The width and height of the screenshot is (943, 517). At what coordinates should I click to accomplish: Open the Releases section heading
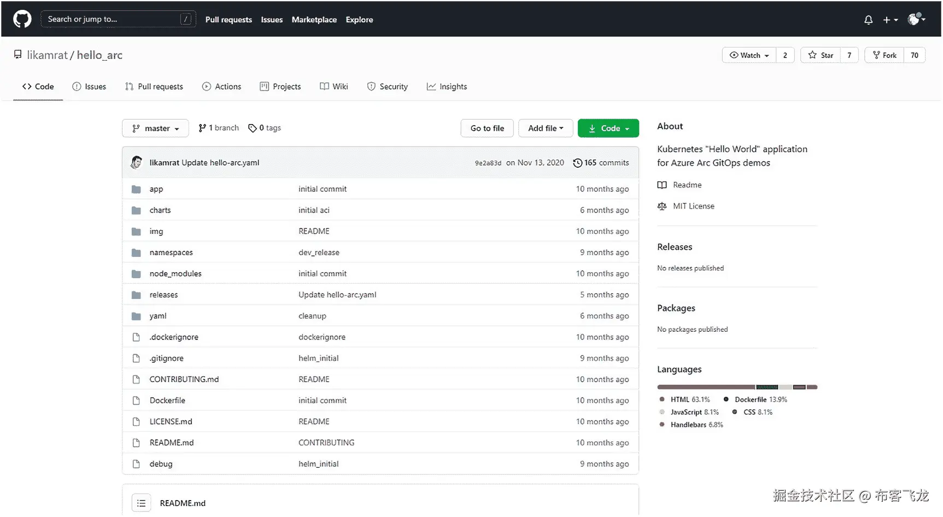coord(675,247)
